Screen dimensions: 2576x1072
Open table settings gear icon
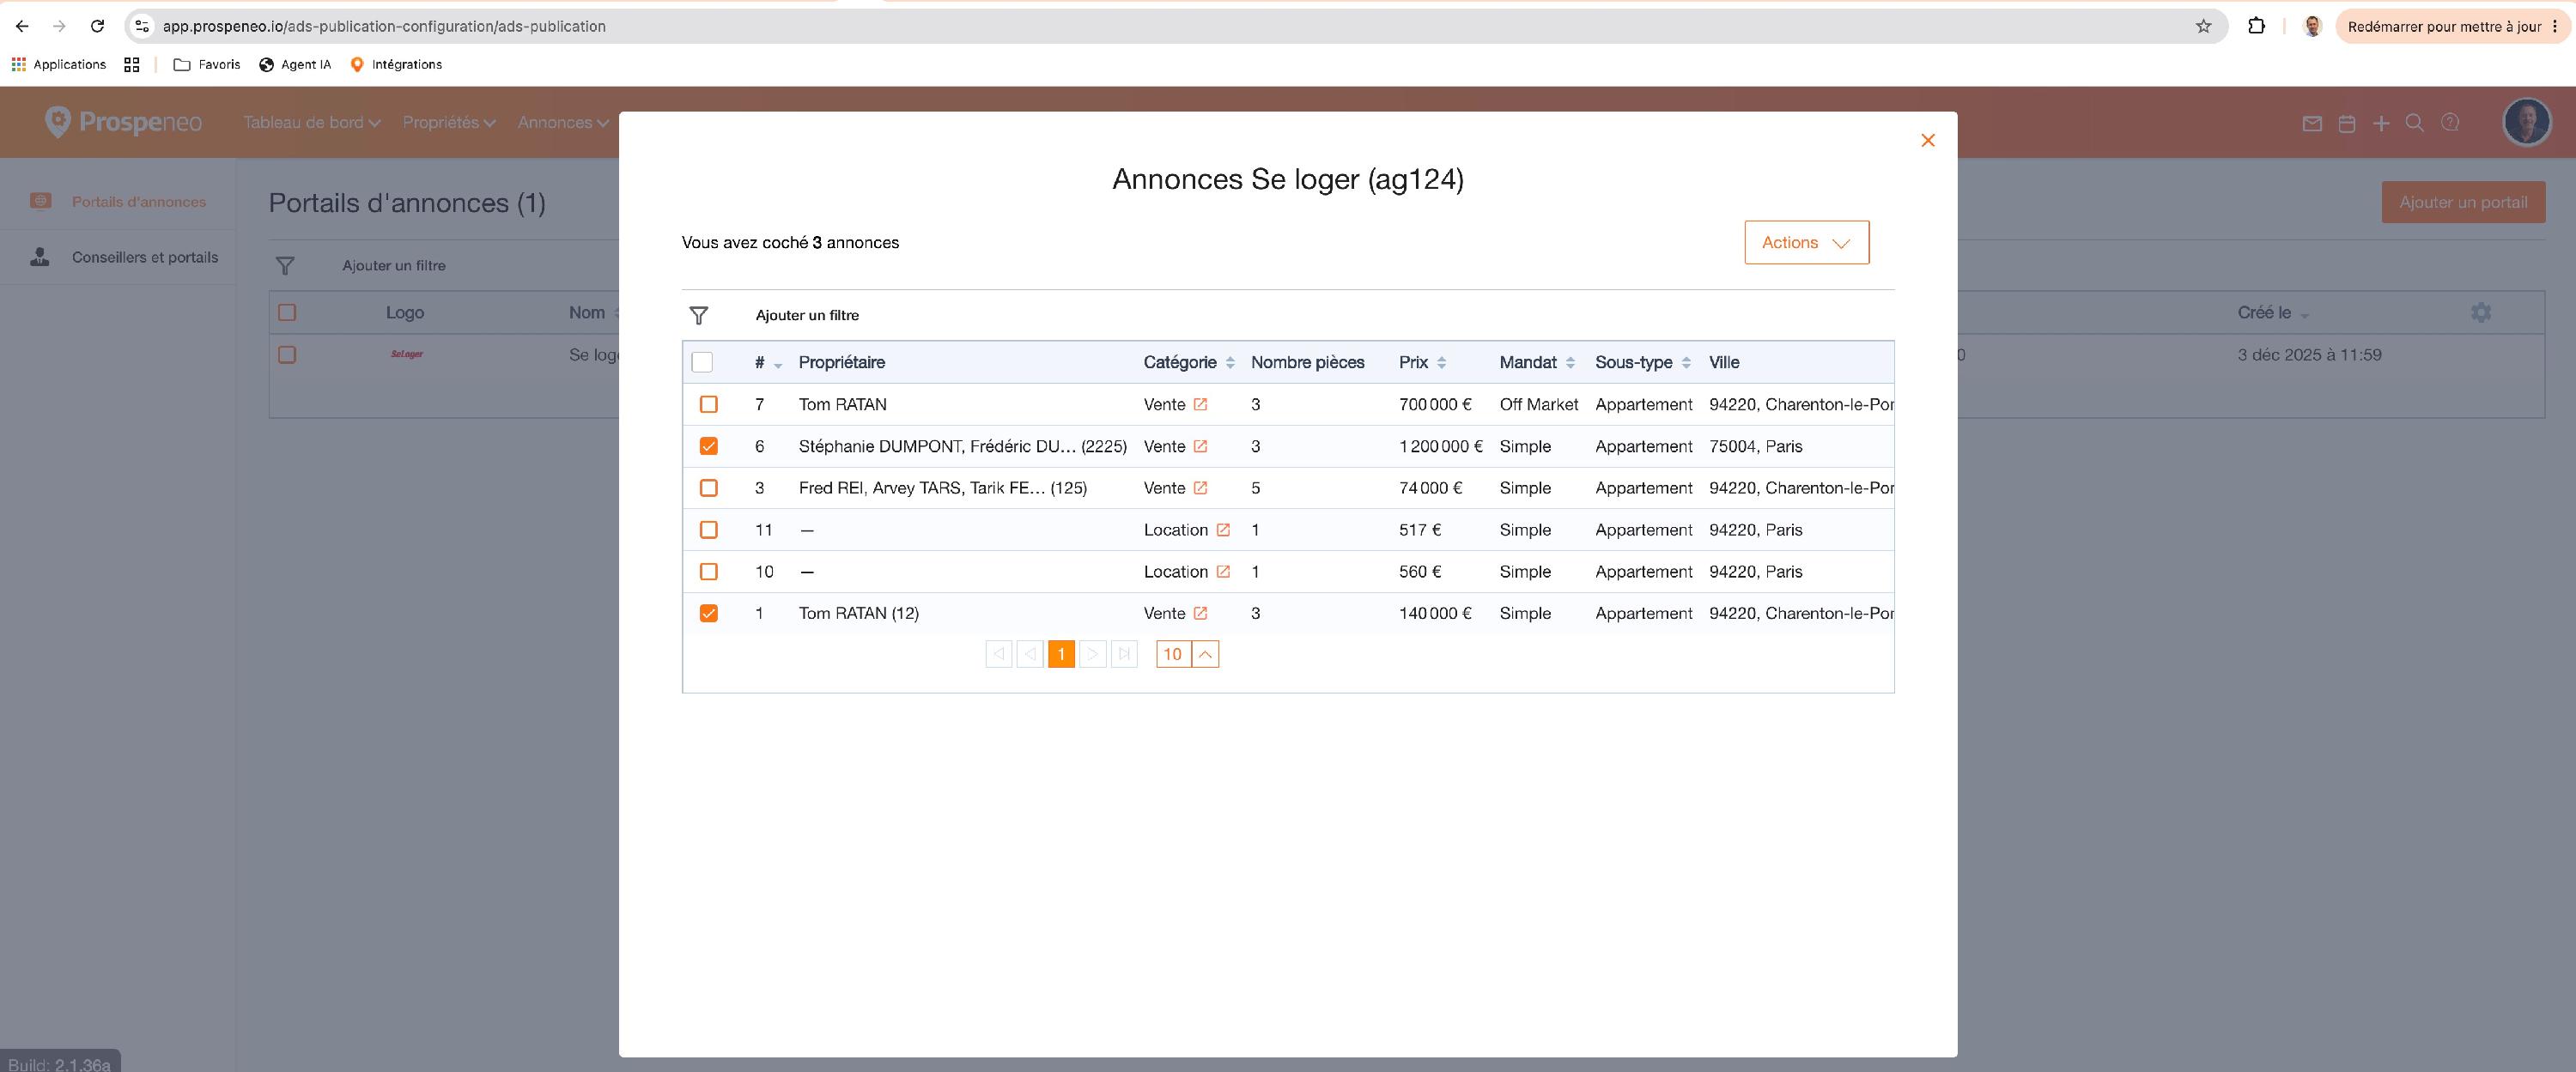click(x=2481, y=313)
